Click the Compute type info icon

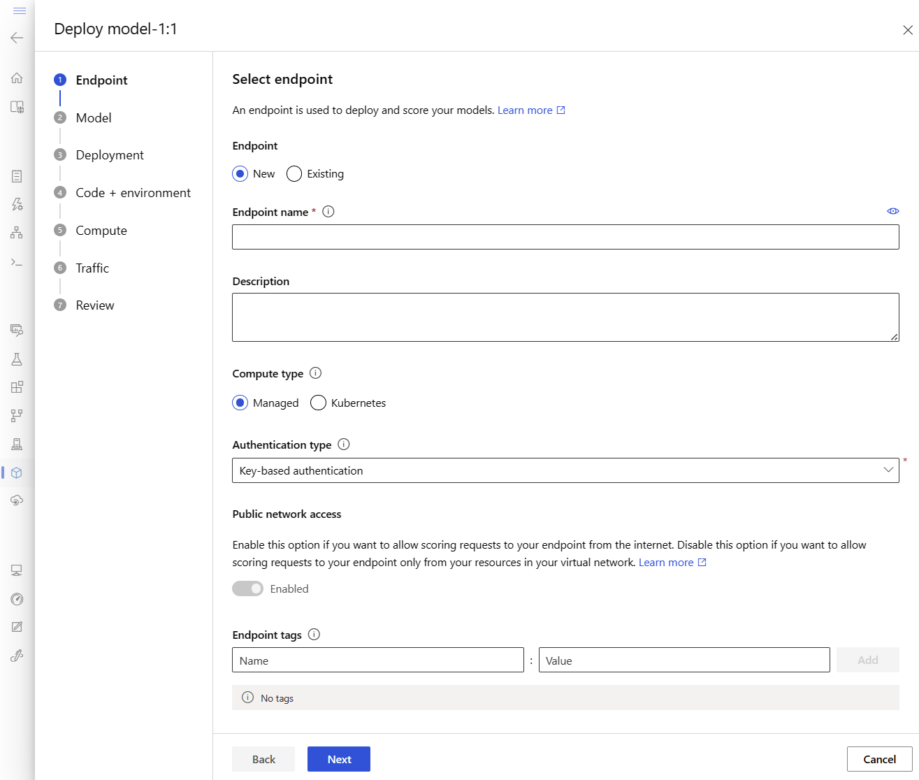click(x=315, y=373)
